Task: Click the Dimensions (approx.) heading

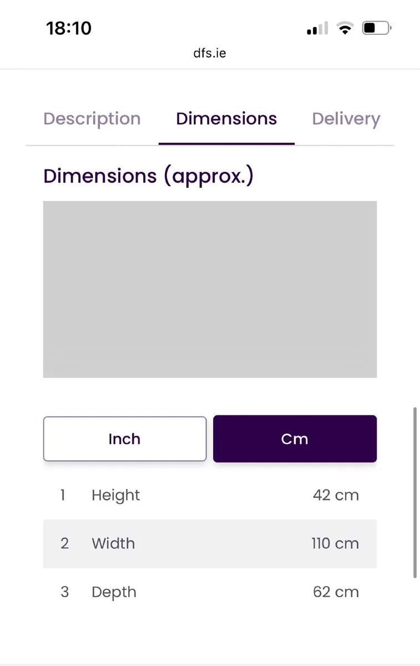Action: coord(148,176)
